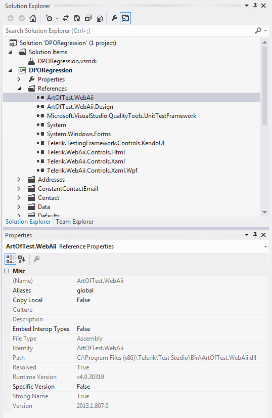Screen dimensions: 272x418
Task: Click the Search Solution Explorer field
Action: tap(129, 31)
